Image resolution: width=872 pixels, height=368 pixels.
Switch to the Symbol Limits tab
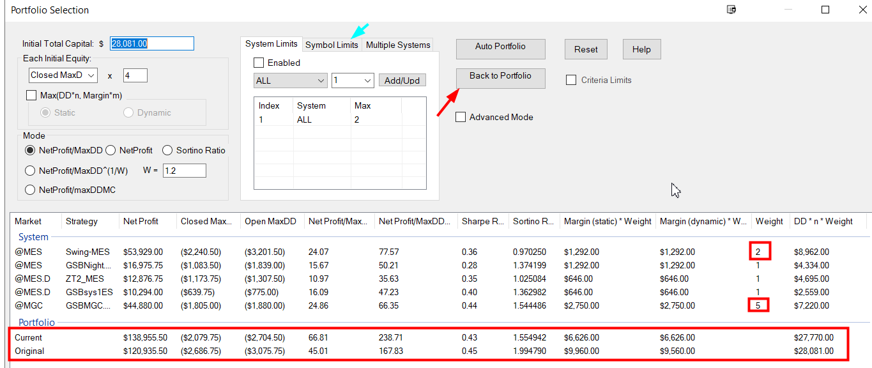(332, 45)
